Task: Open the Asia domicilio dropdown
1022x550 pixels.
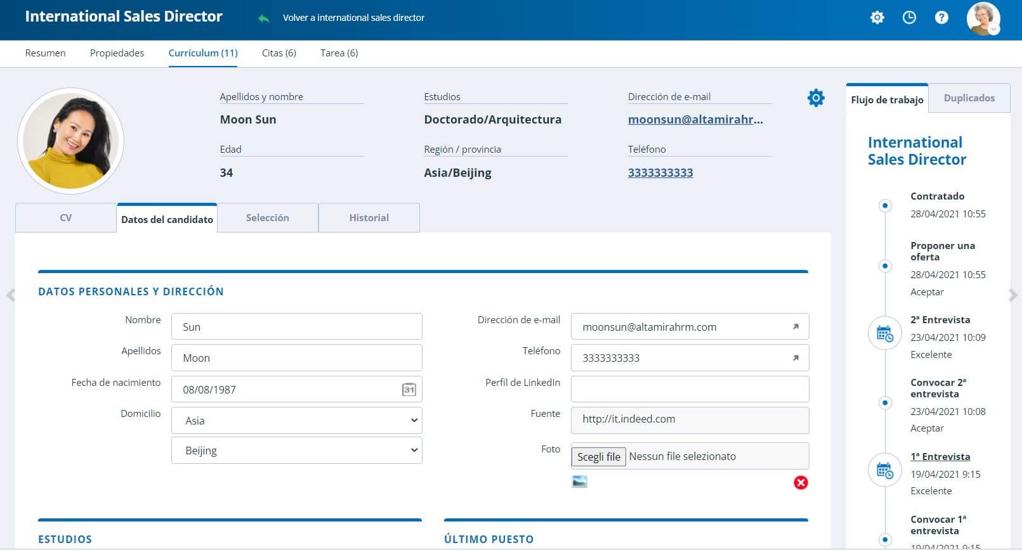Action: 296,421
